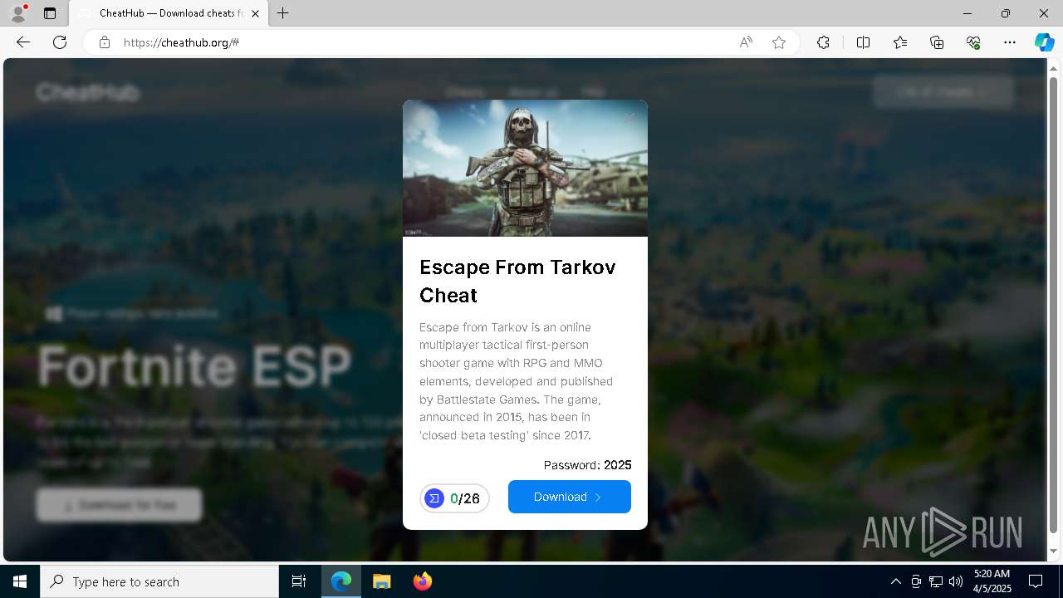The image size is (1063, 598).
Task: Open the Copilot sidebar
Action: (1044, 42)
